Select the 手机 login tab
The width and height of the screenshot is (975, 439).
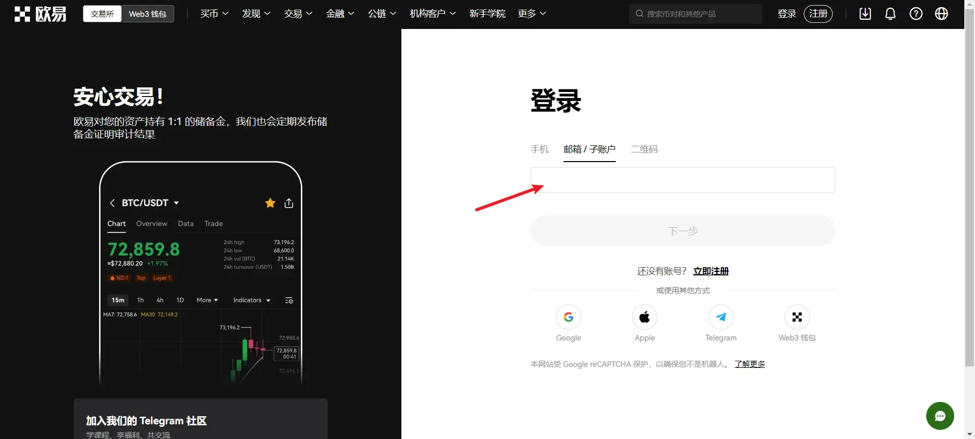point(540,149)
